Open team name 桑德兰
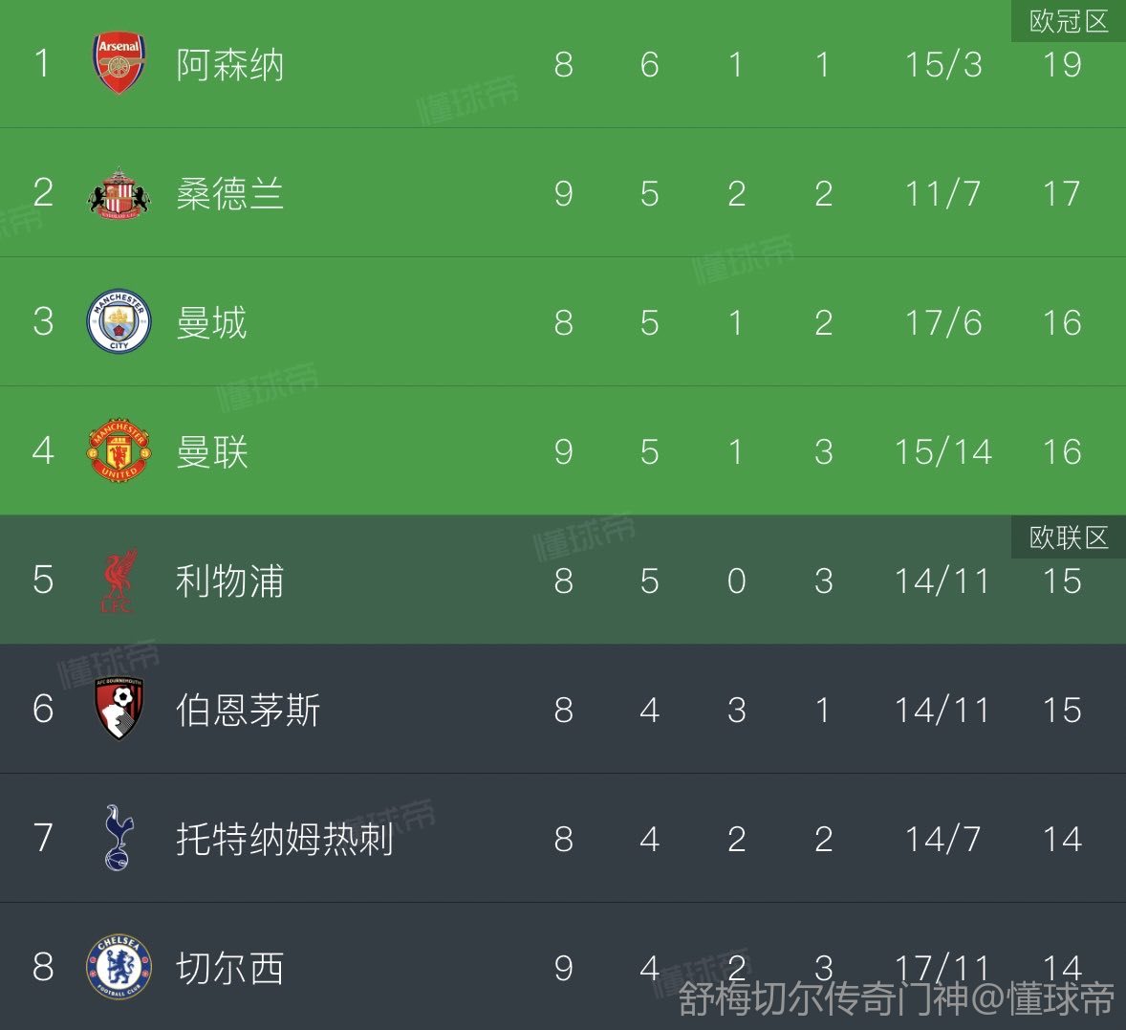 [229, 194]
